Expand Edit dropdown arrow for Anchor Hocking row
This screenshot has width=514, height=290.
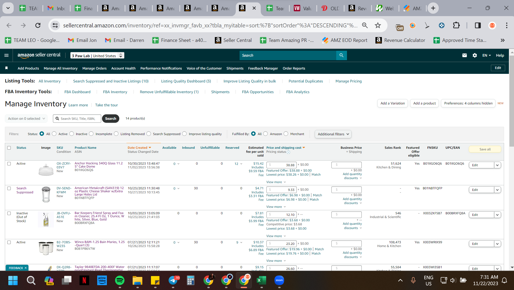pyautogui.click(x=497, y=165)
